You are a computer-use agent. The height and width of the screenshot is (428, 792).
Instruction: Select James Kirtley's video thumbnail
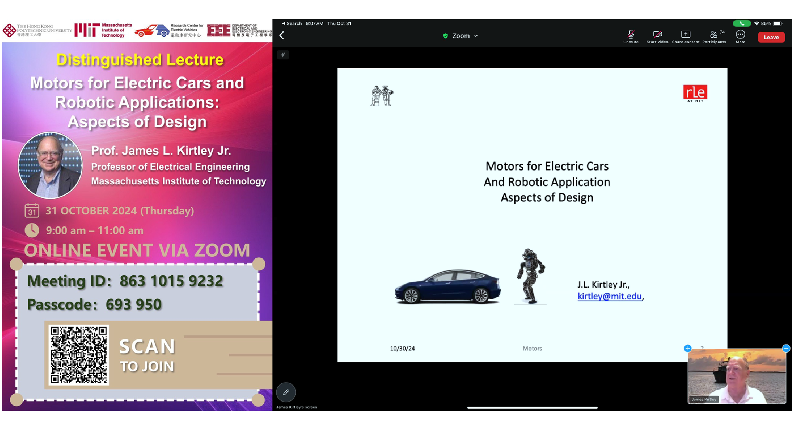(x=737, y=376)
